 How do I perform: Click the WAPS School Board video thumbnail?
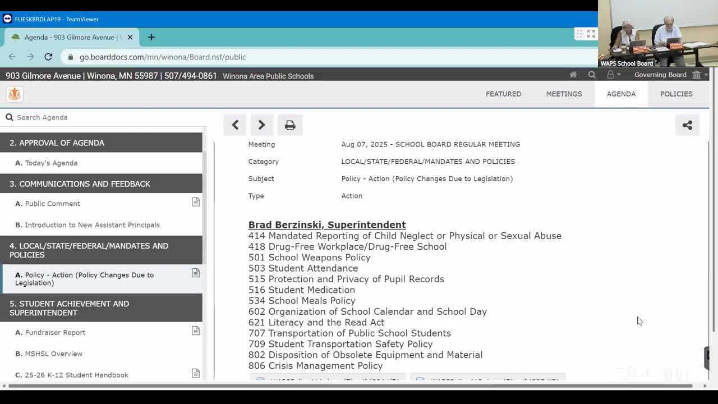(x=658, y=34)
